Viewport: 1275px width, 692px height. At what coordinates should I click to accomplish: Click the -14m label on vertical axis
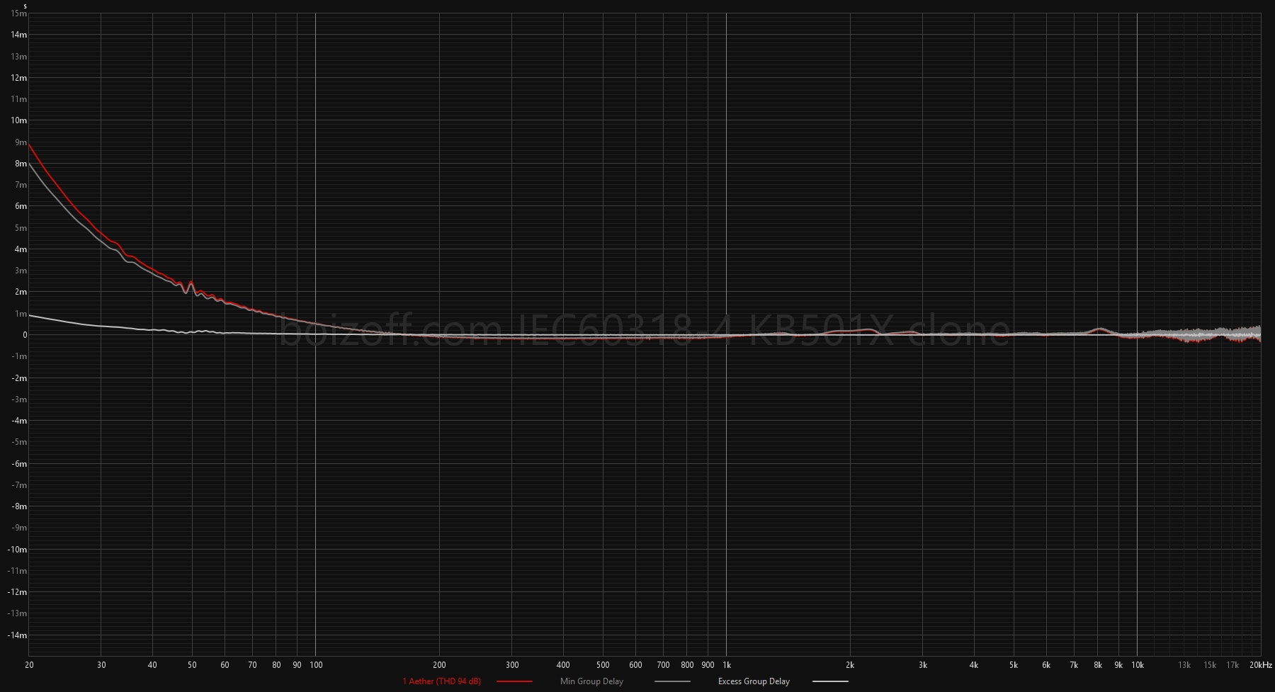pos(18,635)
